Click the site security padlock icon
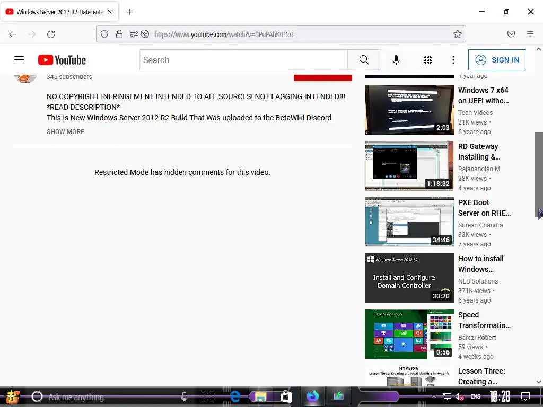Image resolution: width=543 pixels, height=407 pixels. tap(119, 34)
